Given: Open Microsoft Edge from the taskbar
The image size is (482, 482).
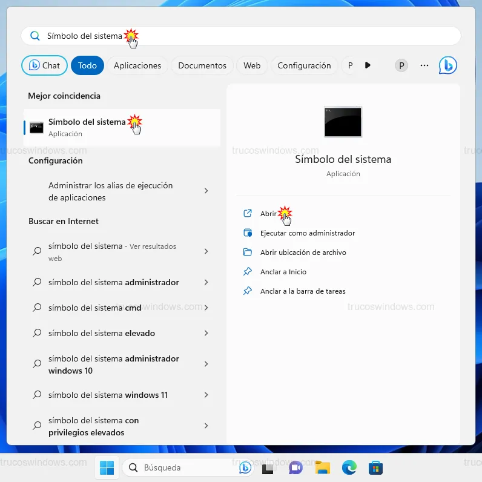Looking at the screenshot, I should click(x=349, y=467).
